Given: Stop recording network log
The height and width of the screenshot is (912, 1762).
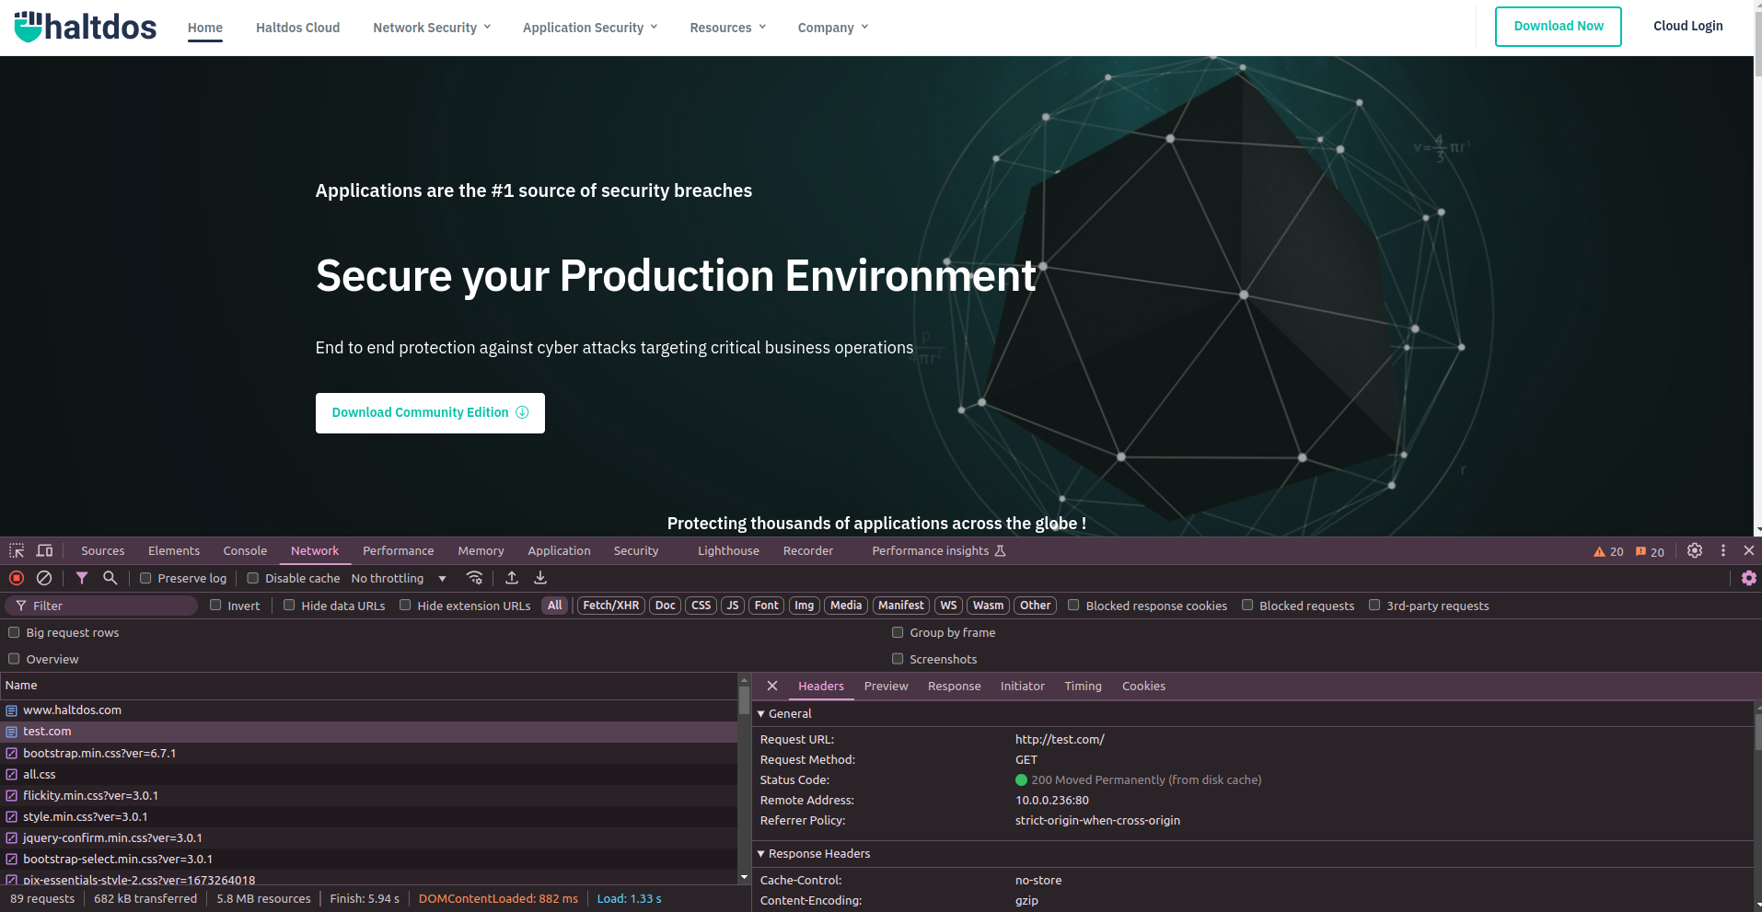Looking at the screenshot, I should [x=17, y=578].
